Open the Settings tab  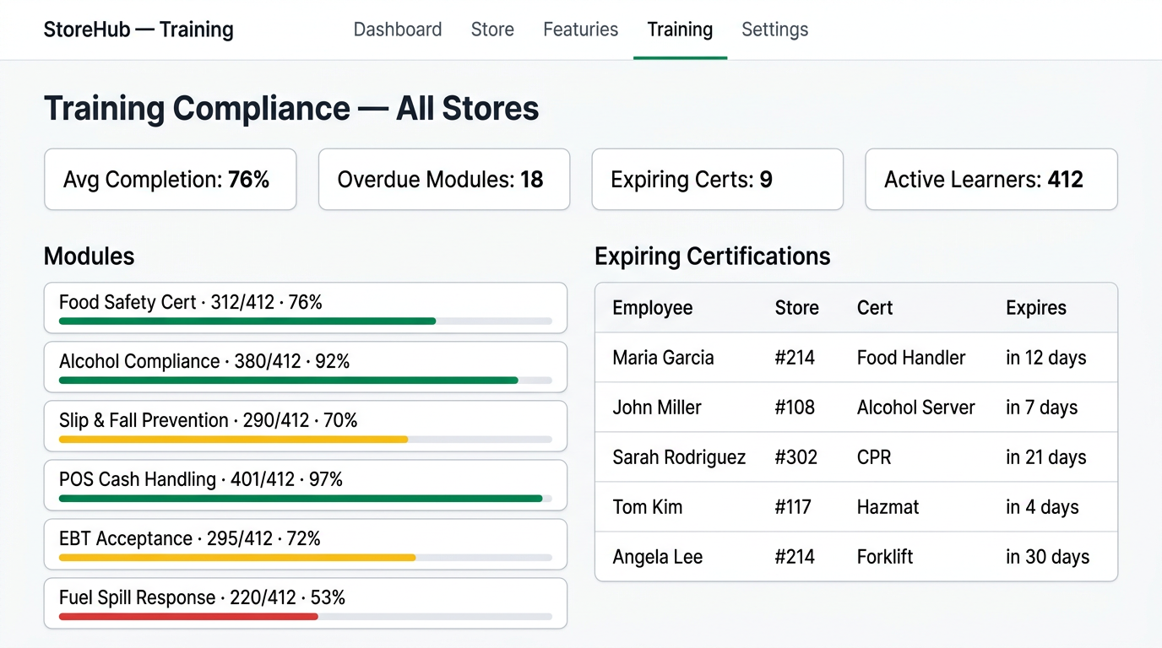[775, 30]
